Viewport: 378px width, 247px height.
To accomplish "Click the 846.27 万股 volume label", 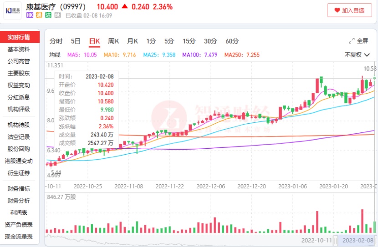I will click(61, 197).
